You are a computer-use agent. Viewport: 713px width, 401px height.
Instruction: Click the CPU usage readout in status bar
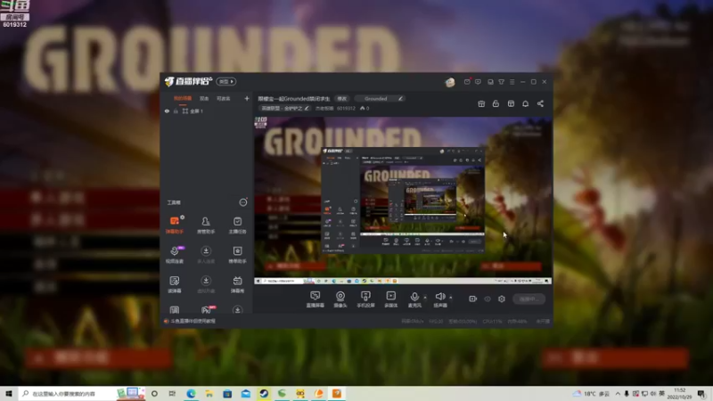point(492,322)
